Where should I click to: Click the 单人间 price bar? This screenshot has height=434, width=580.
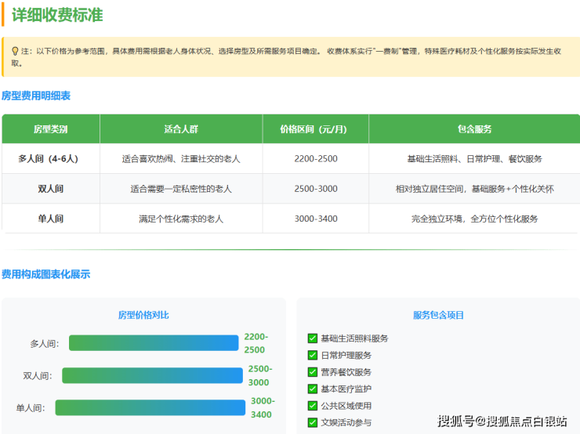tap(150, 407)
